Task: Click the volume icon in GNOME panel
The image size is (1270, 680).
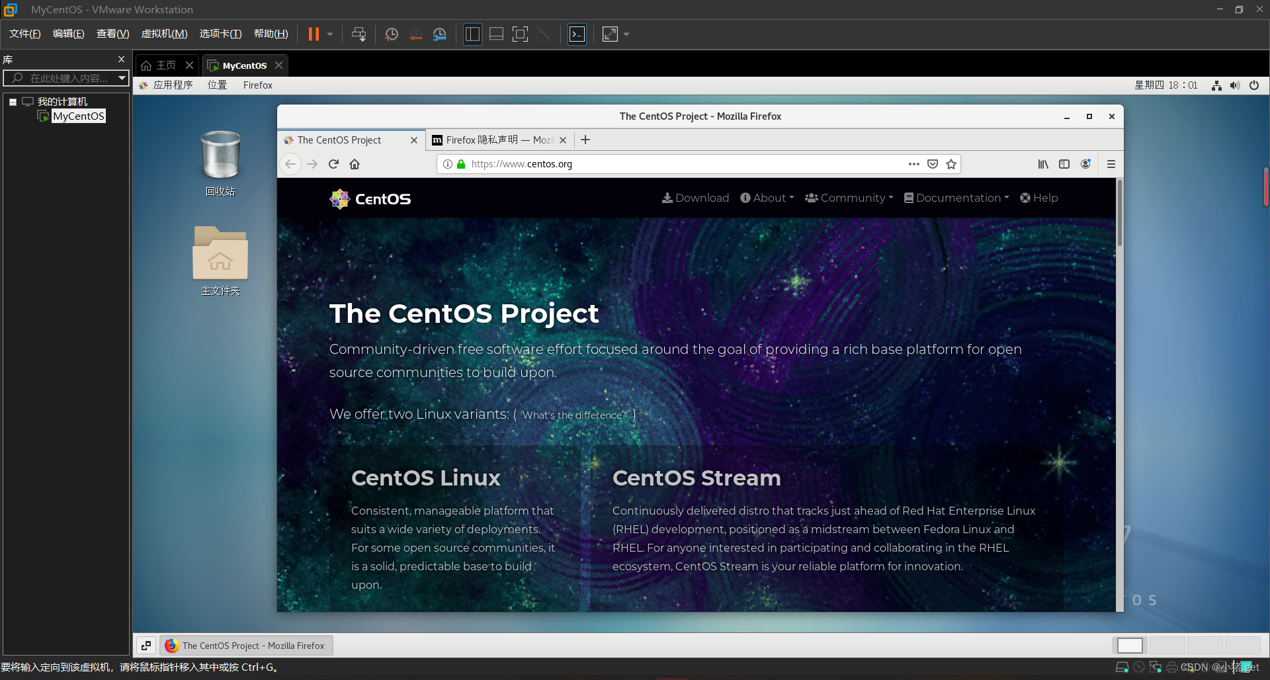Action: [x=1235, y=85]
